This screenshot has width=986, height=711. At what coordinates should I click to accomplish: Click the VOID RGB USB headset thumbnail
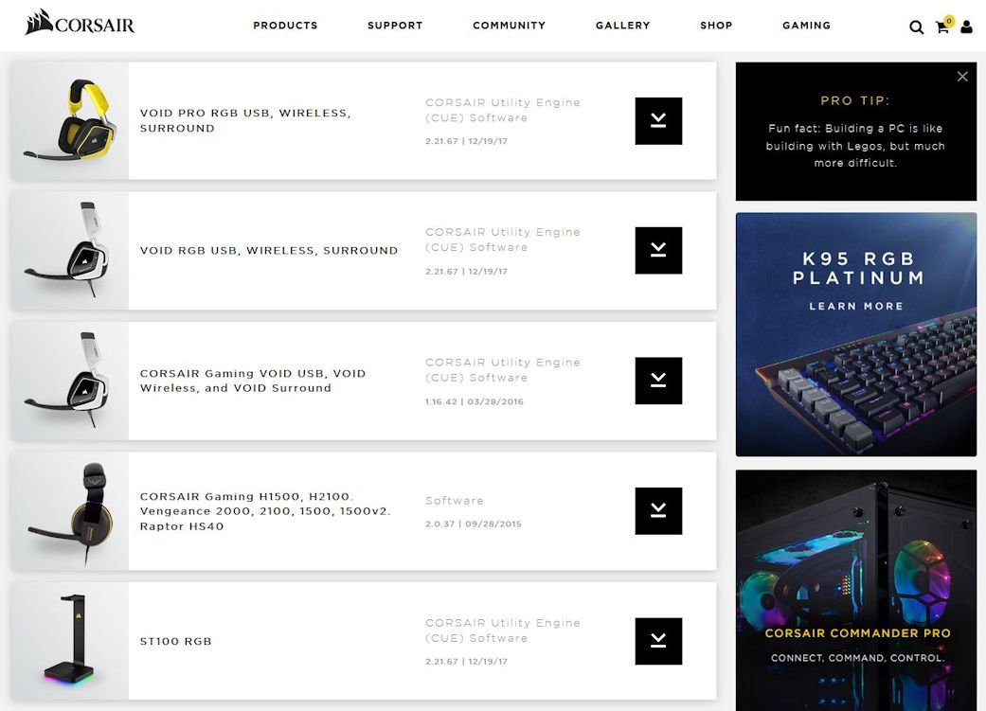[x=70, y=250]
